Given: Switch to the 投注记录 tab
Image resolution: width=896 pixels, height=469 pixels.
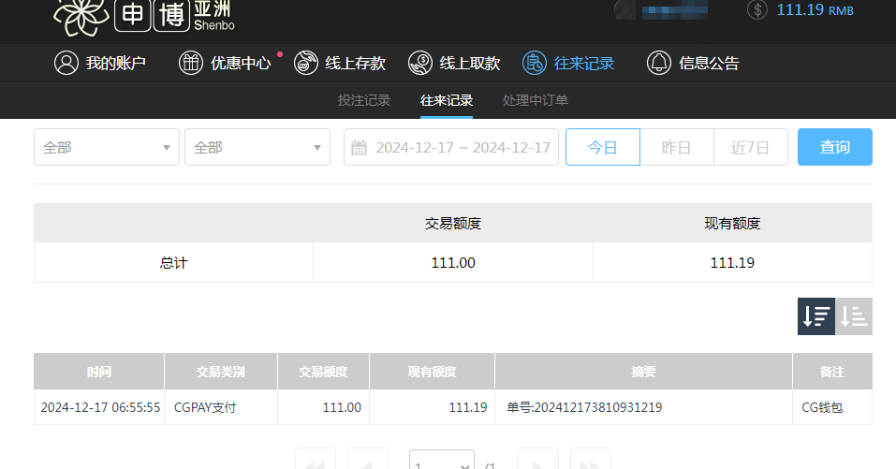Looking at the screenshot, I should click(x=364, y=101).
